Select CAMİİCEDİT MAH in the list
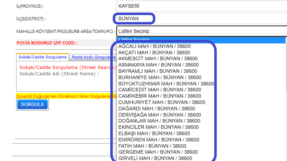This screenshot has width=287, height=161. (160, 90)
